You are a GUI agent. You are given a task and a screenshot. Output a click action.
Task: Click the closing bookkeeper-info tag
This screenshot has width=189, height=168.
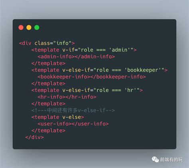point(118,77)
